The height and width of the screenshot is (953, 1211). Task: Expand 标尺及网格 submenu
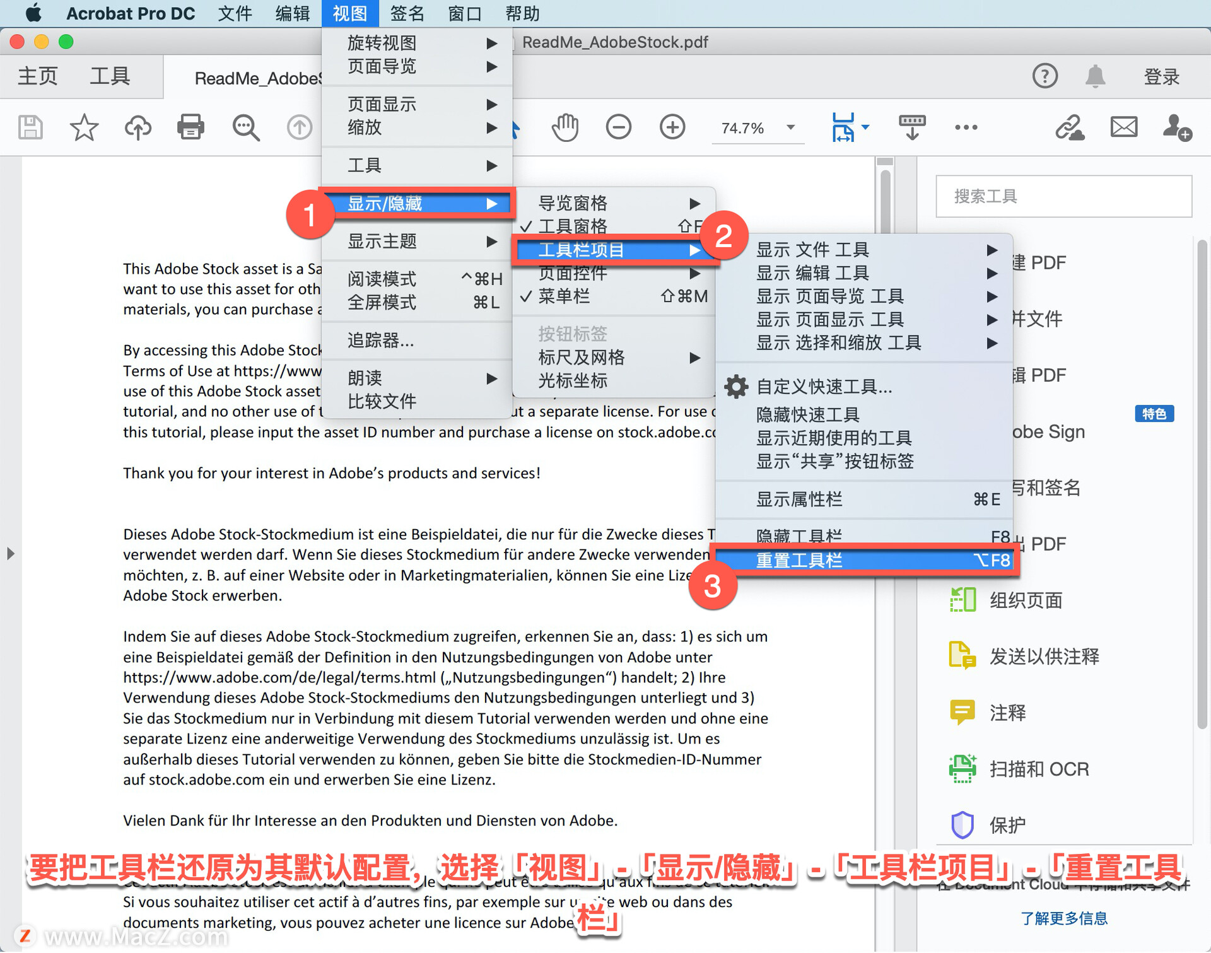(x=613, y=358)
